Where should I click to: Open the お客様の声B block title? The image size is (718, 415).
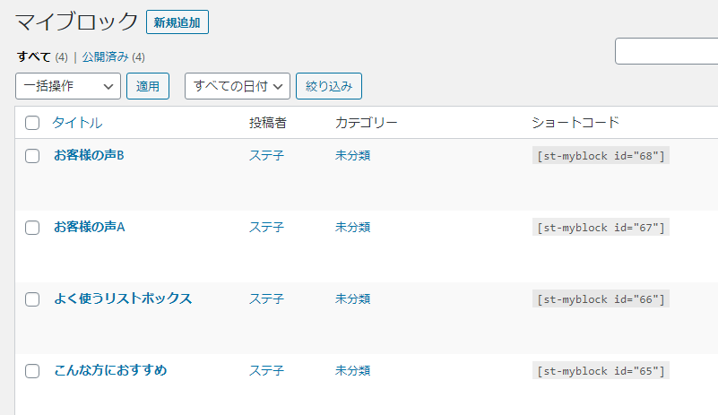coord(89,155)
